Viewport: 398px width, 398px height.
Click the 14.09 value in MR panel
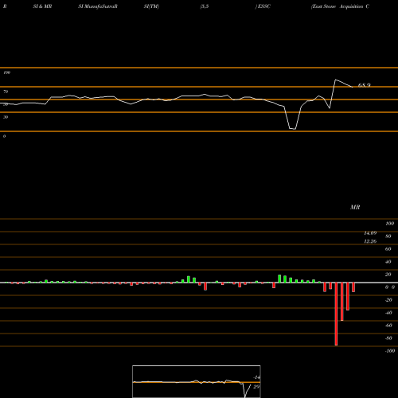pos(370,233)
